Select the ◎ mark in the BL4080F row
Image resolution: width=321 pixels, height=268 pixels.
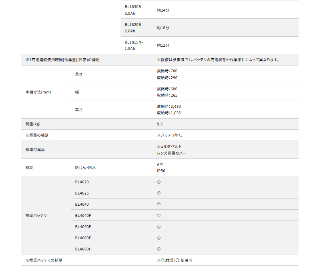(159, 238)
